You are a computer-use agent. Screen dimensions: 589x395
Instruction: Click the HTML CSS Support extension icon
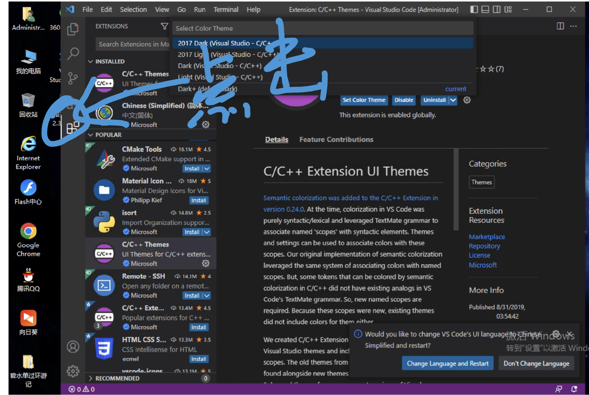tap(104, 349)
